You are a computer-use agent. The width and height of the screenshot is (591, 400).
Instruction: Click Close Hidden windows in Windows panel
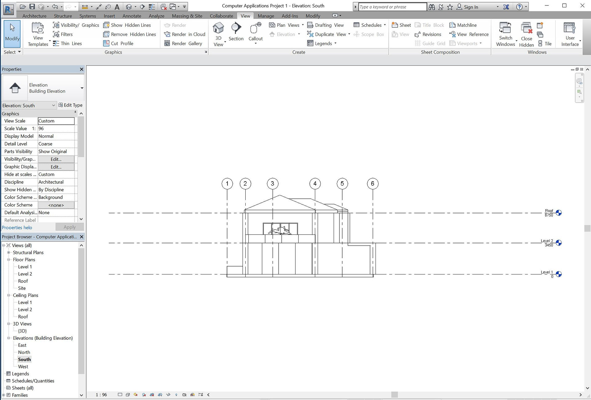[526, 34]
